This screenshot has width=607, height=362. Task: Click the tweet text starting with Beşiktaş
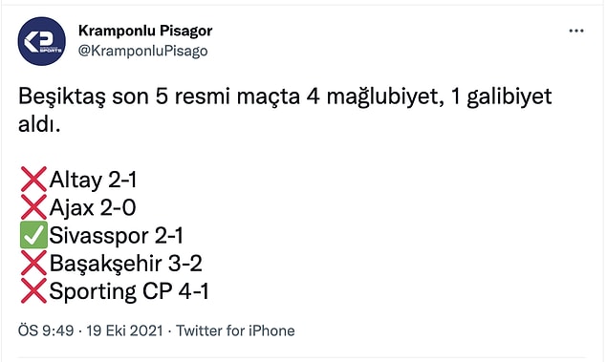point(285,110)
